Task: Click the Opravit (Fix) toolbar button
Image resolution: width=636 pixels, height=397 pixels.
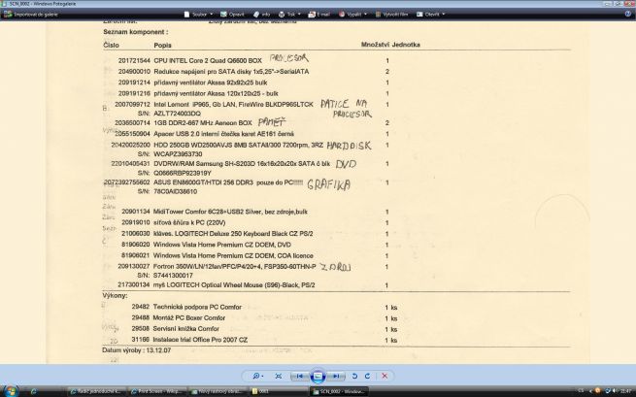Action: (232, 15)
